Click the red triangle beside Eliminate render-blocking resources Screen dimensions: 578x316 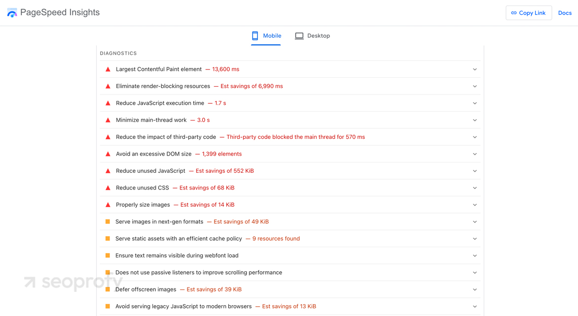[x=108, y=86]
